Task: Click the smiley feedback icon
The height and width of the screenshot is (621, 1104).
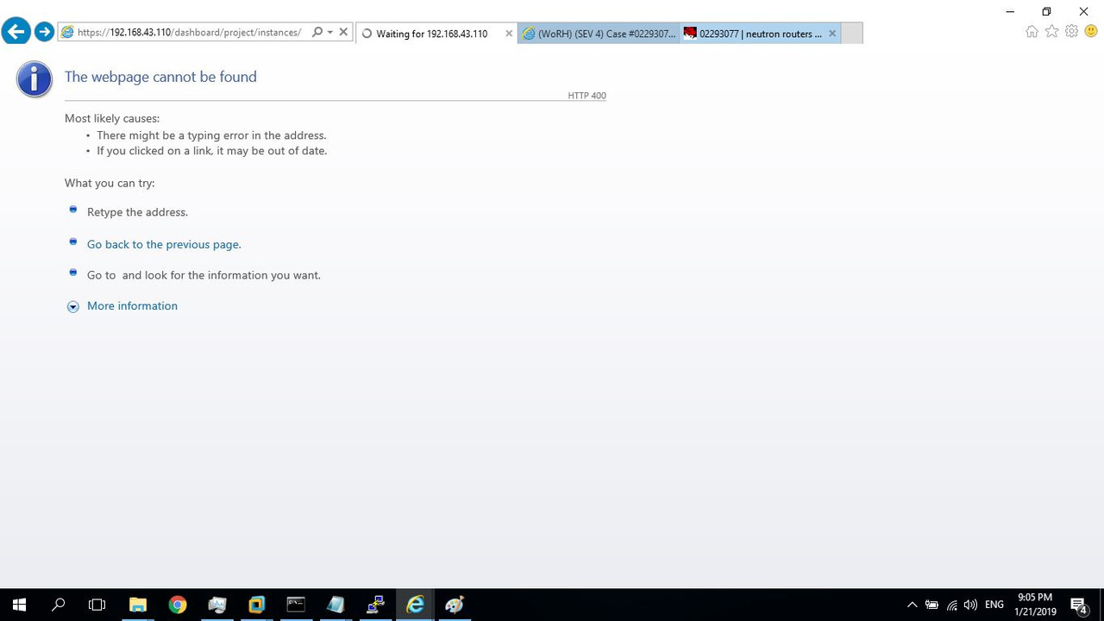Action: (x=1091, y=32)
